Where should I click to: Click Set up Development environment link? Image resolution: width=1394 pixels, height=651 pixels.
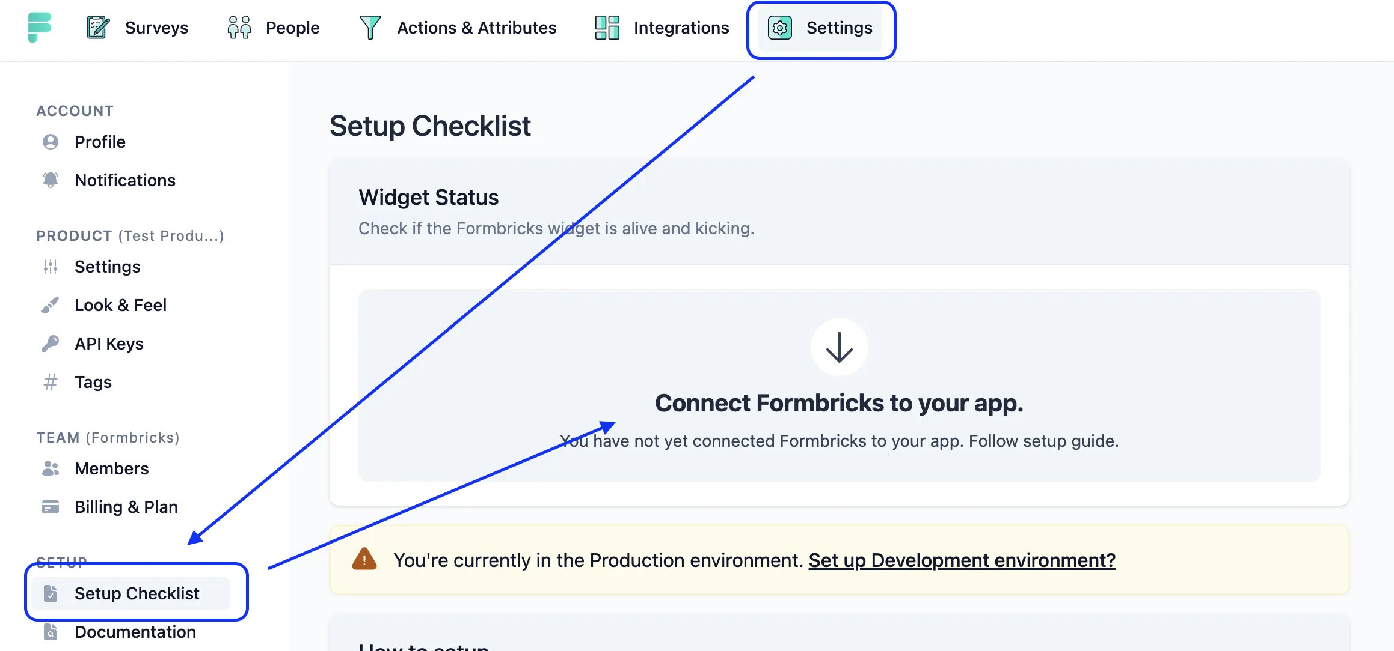click(x=962, y=560)
